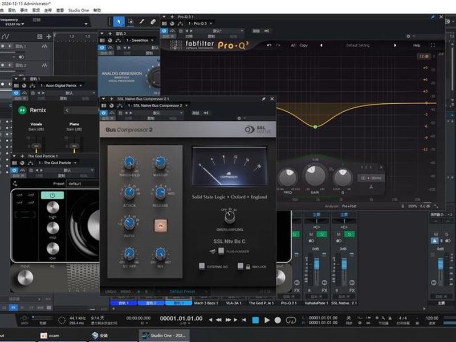Open the SweetVox instance dropdown

point(140,40)
